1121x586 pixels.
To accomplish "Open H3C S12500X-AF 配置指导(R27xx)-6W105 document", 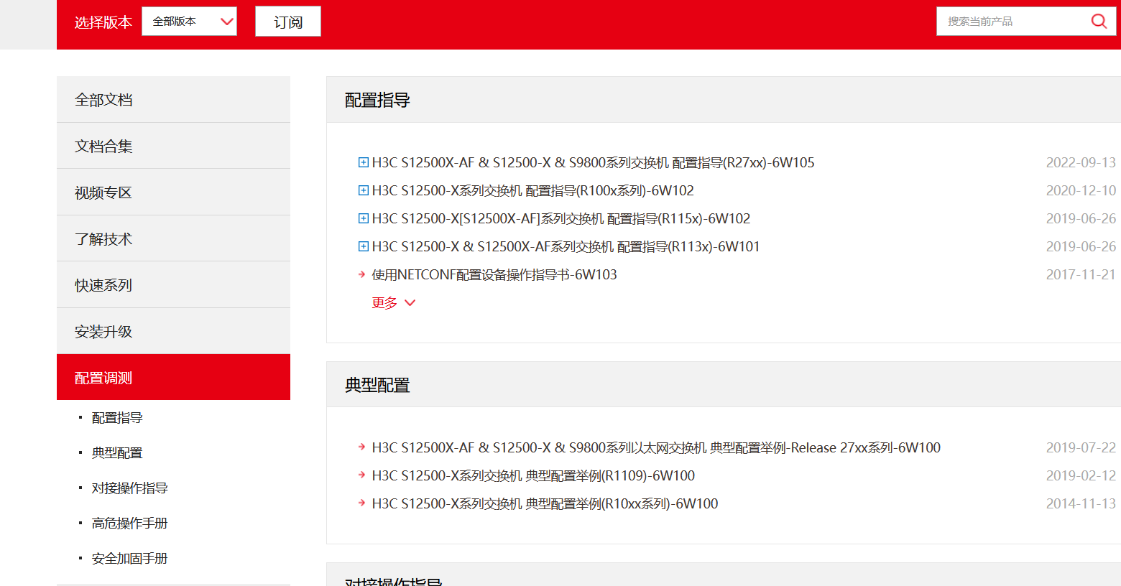I will (x=593, y=163).
